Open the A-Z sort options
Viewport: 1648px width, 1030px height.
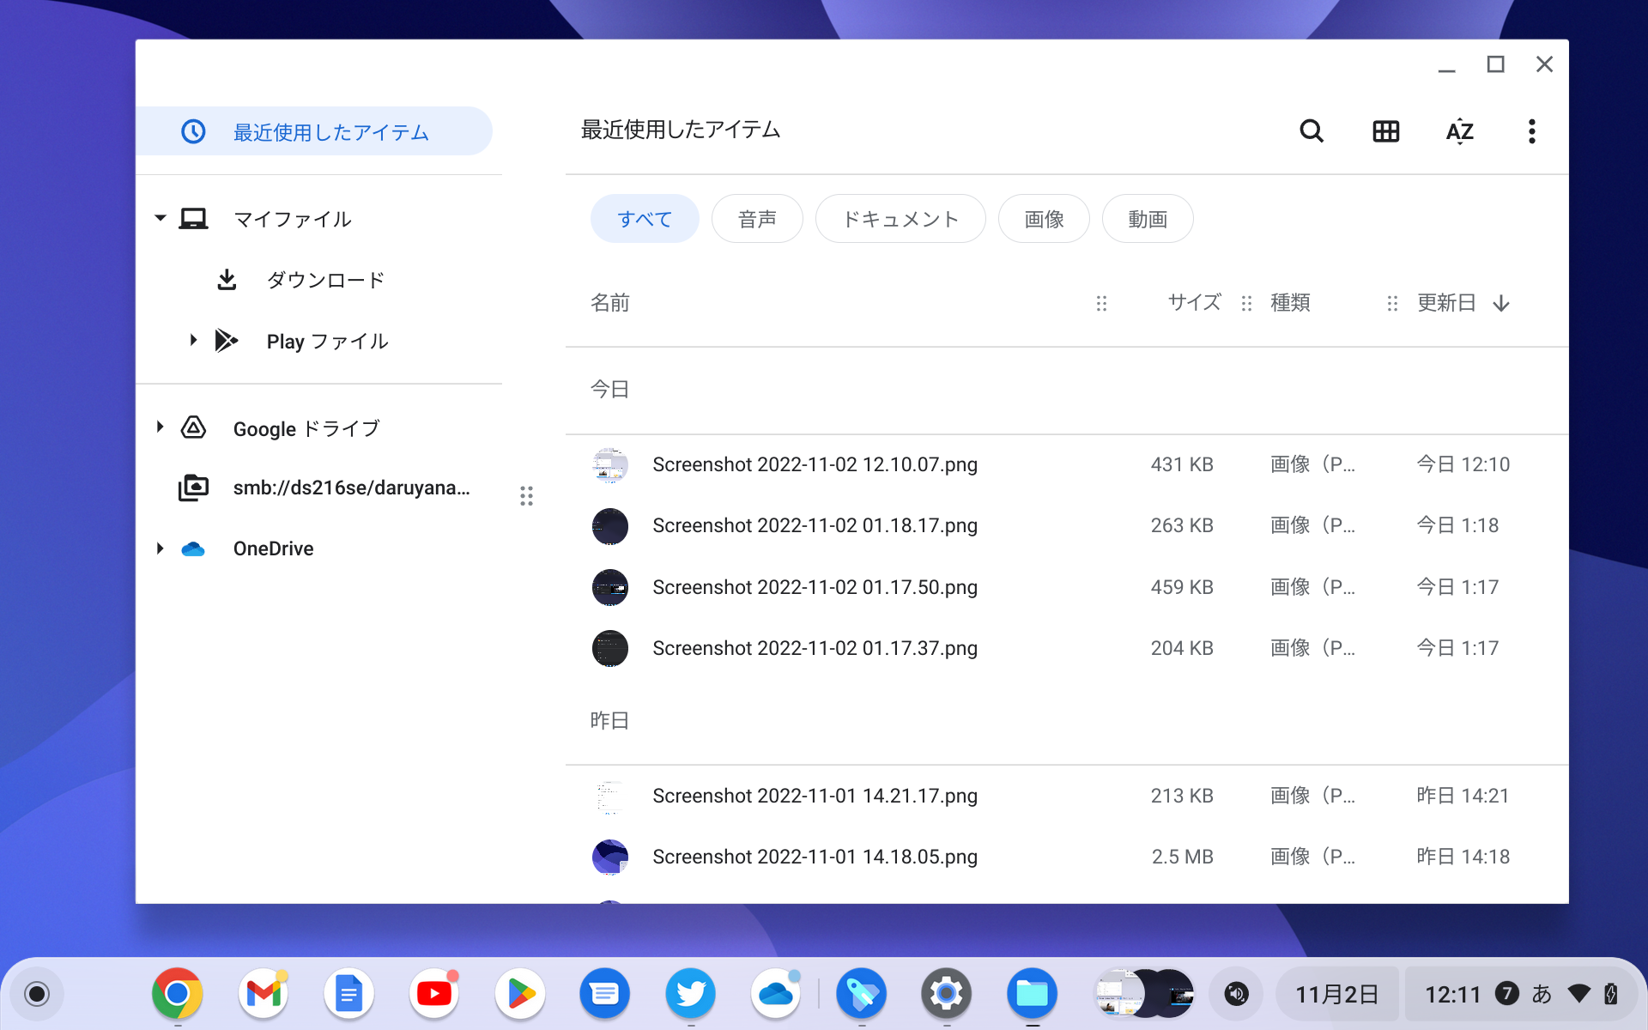(1459, 130)
